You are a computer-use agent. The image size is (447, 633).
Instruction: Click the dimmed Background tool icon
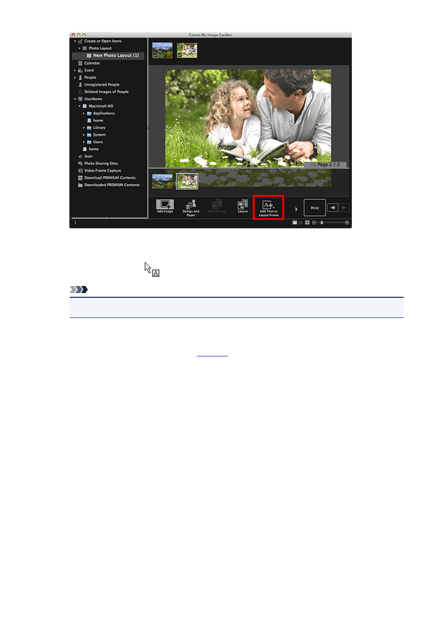[x=216, y=204]
